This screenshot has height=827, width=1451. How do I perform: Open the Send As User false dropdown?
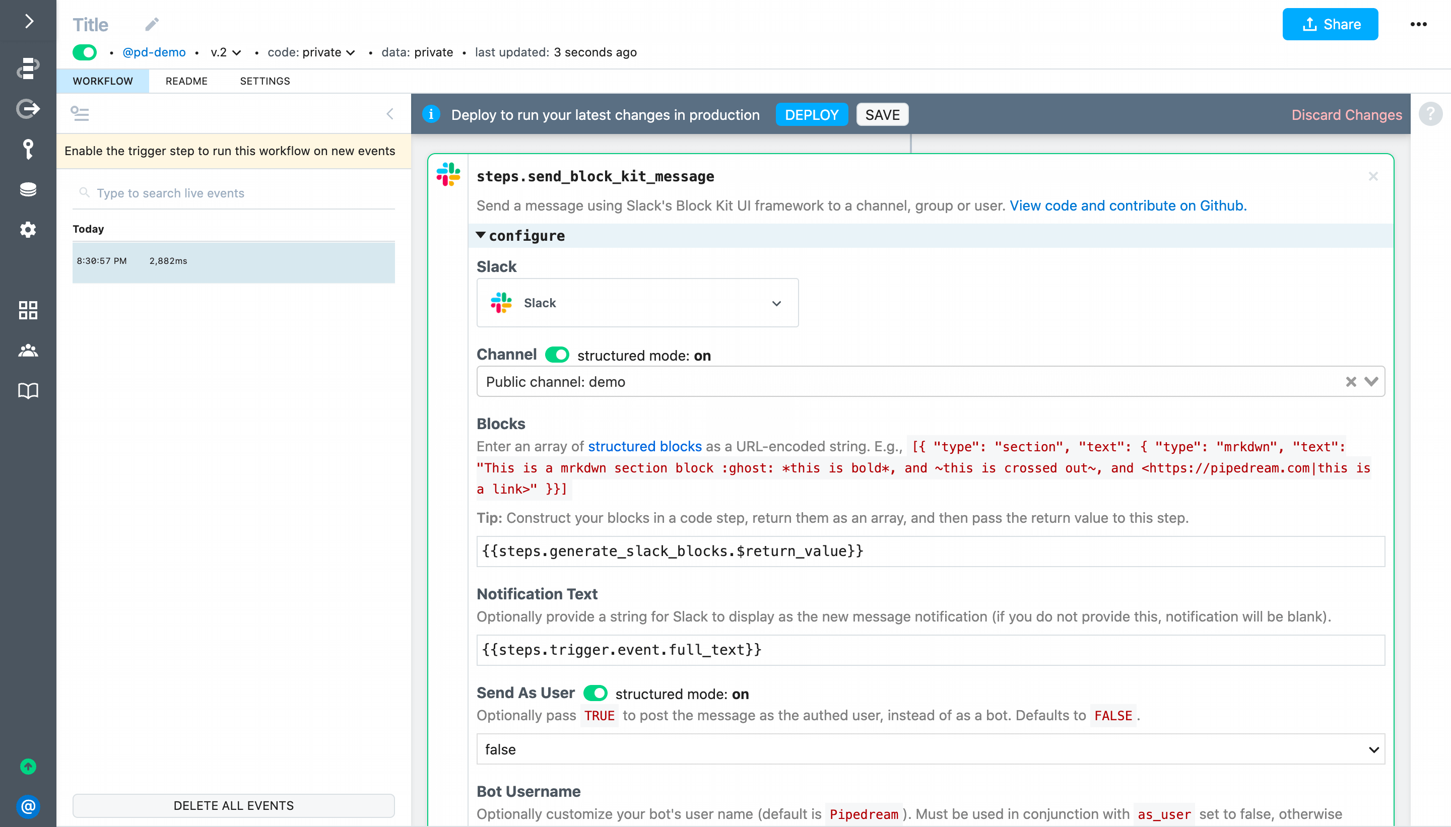coord(930,749)
